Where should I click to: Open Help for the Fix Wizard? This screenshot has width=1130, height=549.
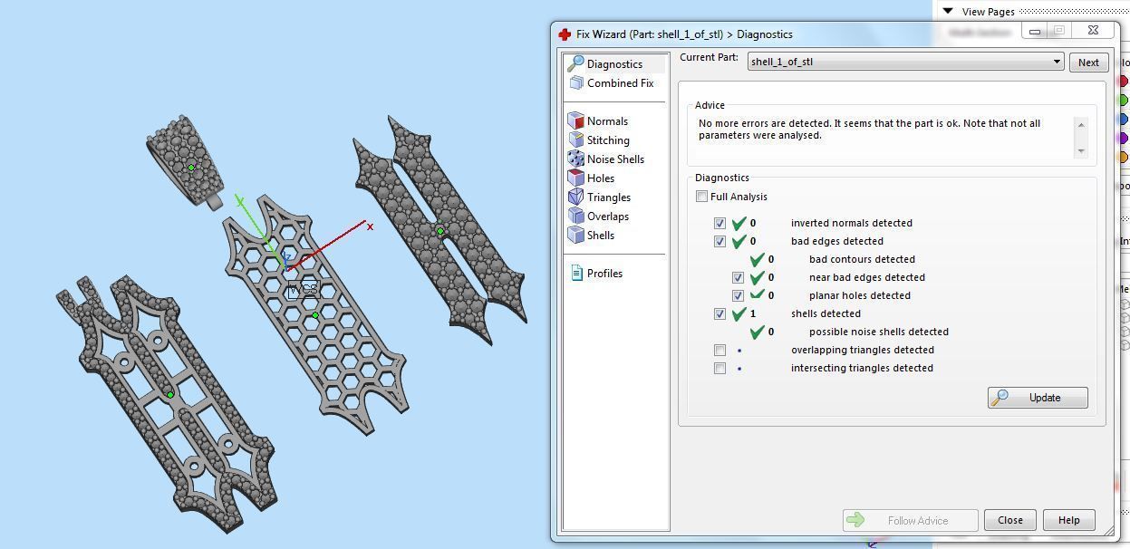pos(1068,521)
